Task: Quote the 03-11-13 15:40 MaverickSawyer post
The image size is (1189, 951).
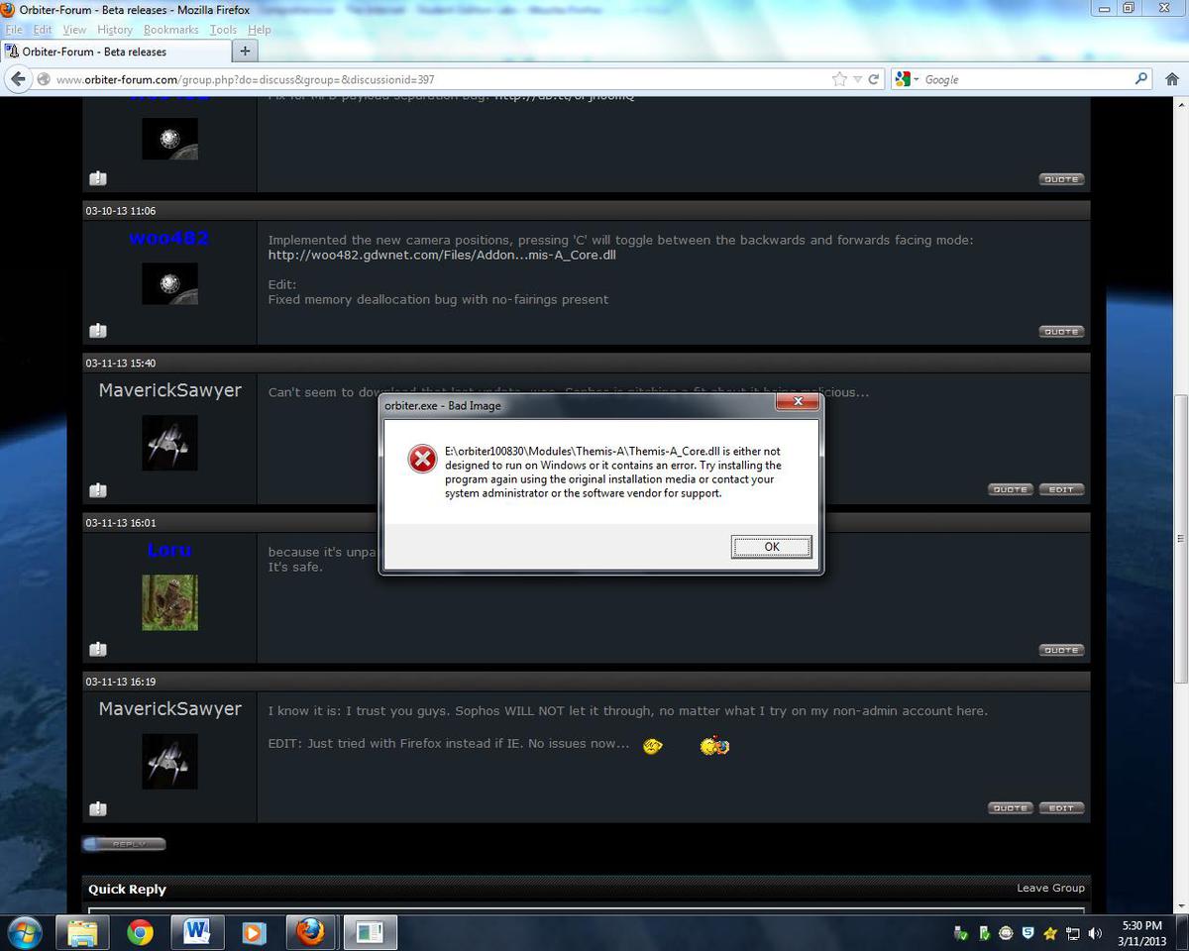Action: tap(1011, 489)
